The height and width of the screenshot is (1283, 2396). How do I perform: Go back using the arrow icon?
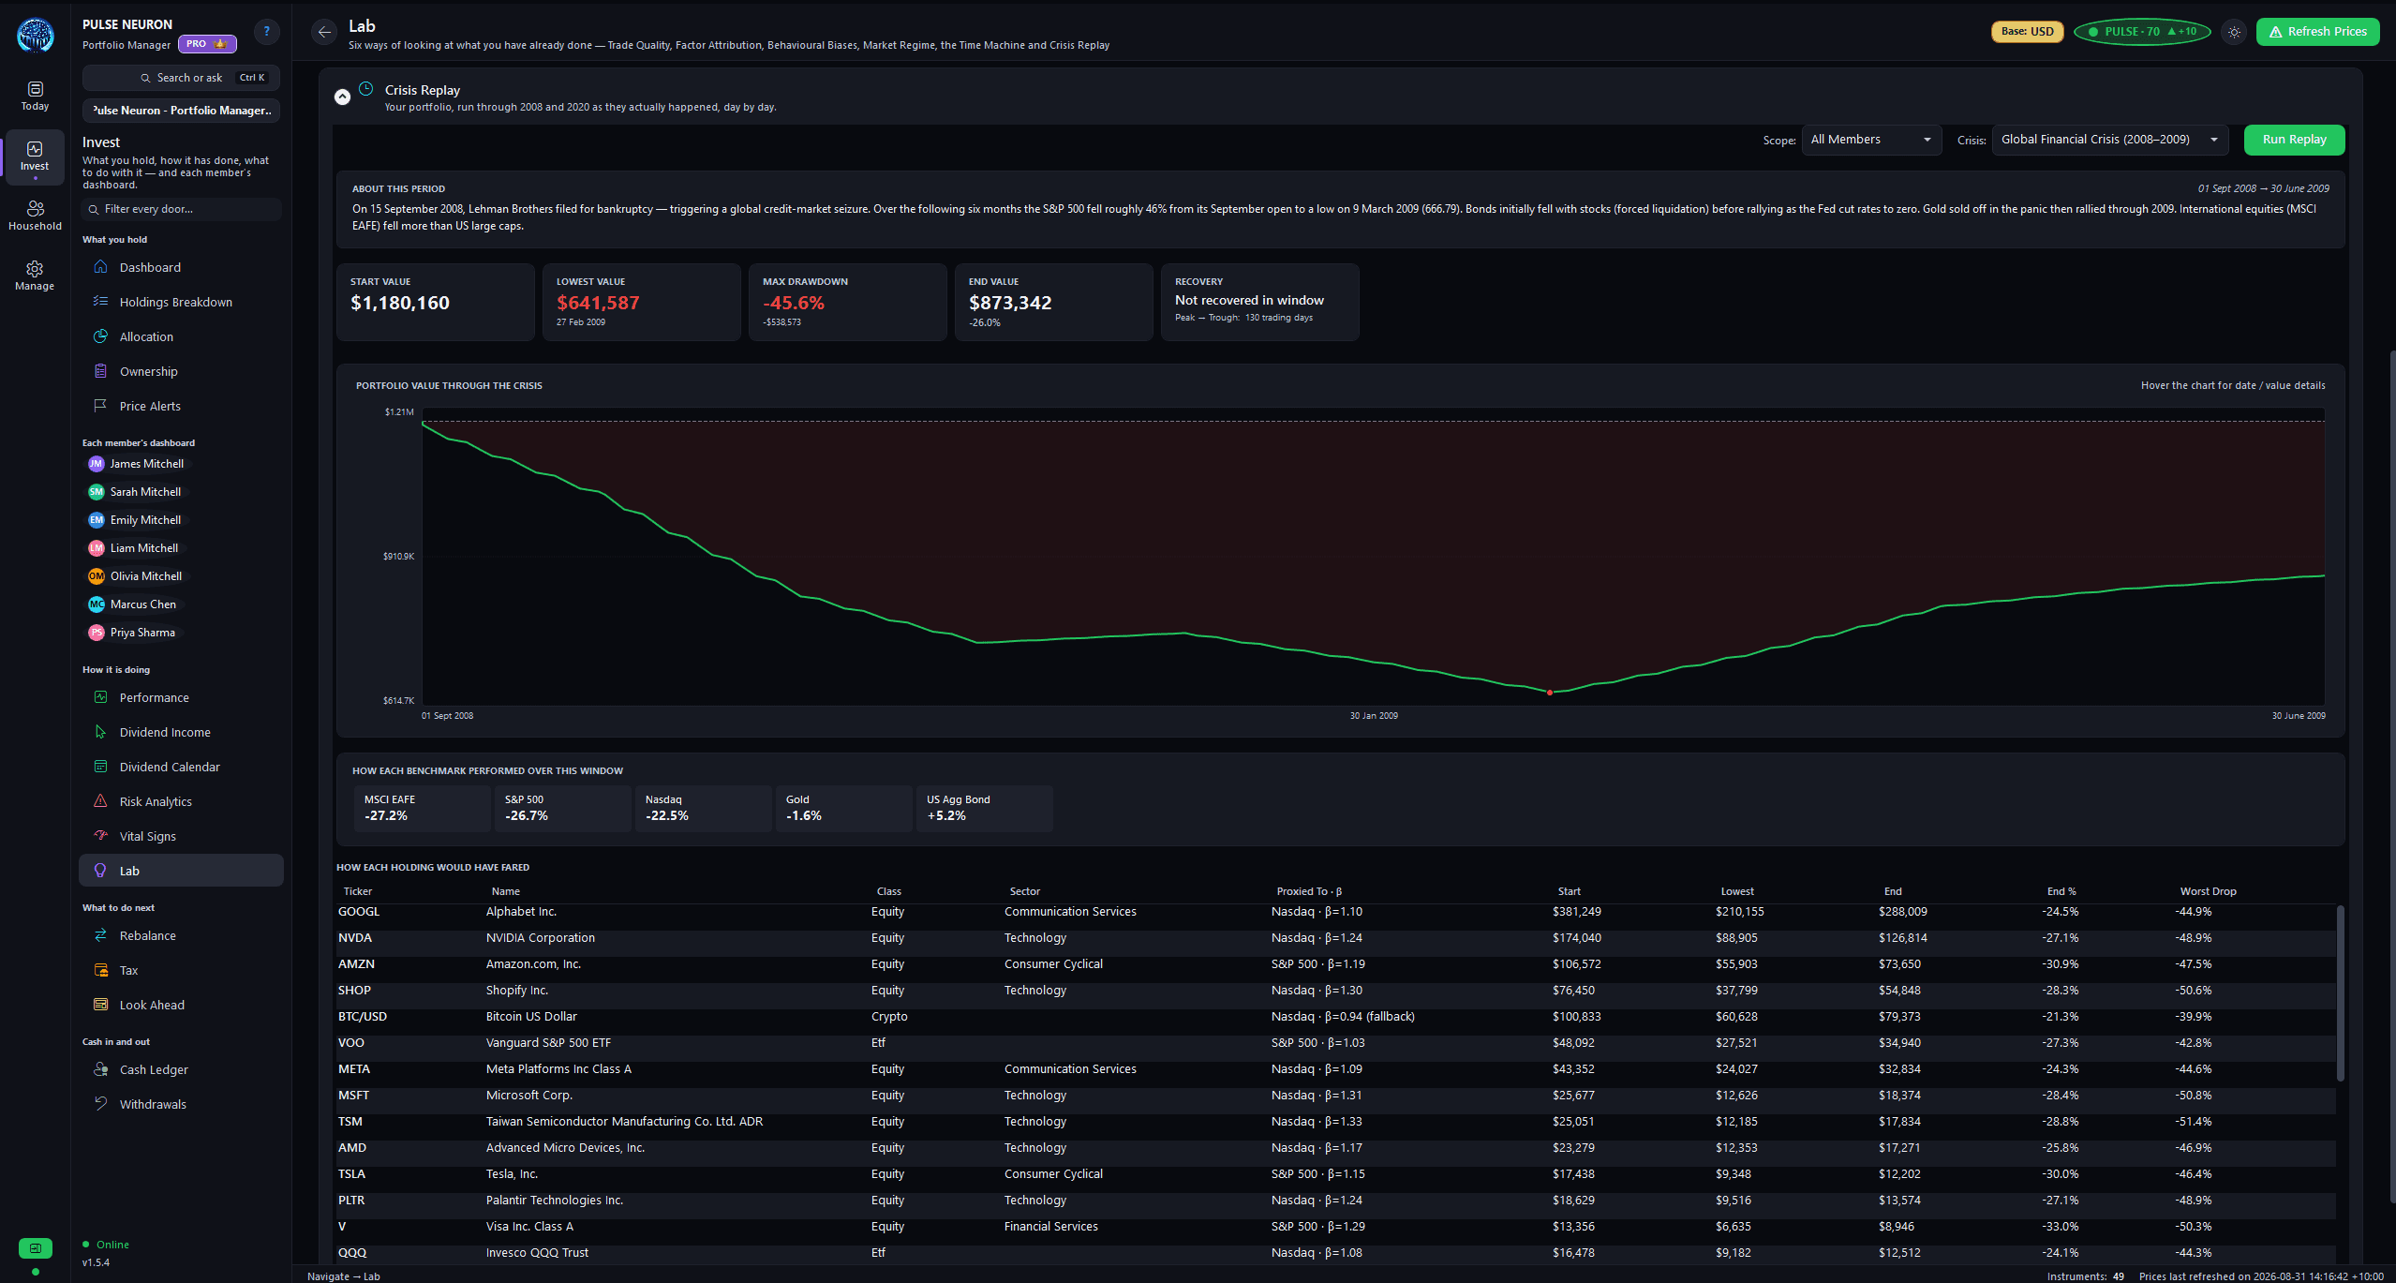click(x=324, y=32)
